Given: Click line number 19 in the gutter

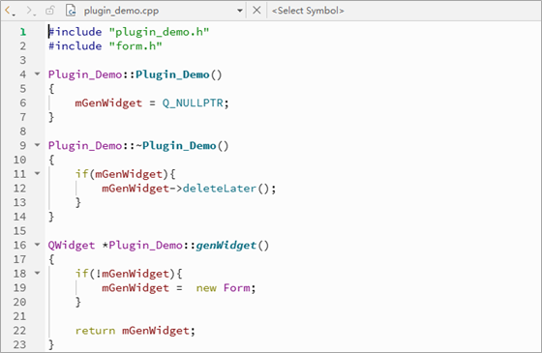Looking at the screenshot, I should pos(19,288).
